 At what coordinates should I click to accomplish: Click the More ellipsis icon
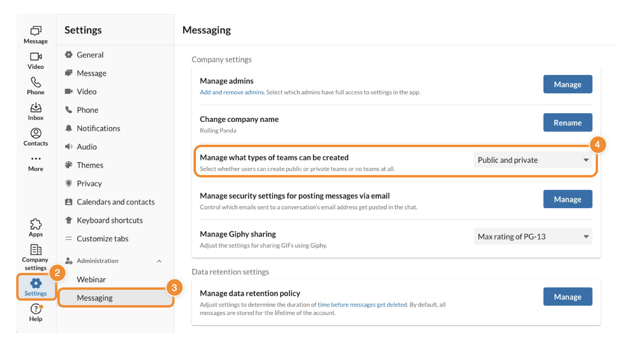tap(36, 159)
